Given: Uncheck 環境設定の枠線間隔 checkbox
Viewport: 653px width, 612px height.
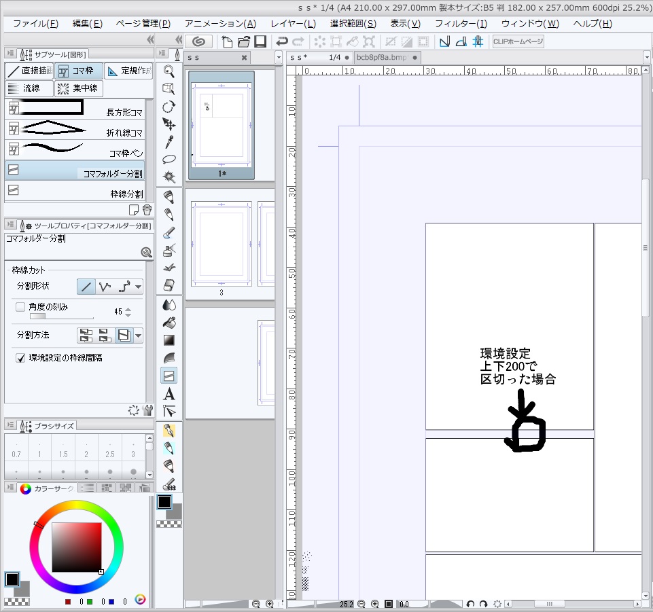Looking at the screenshot, I should 20,358.
